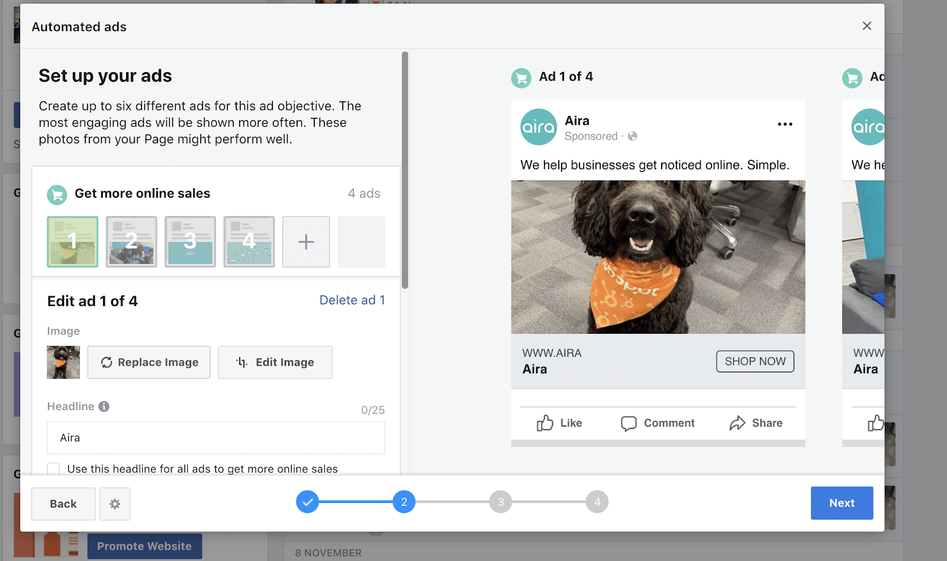Image resolution: width=947 pixels, height=561 pixels.
Task: Enable 'Use this headline for all ads' checkbox
Action: (54, 469)
